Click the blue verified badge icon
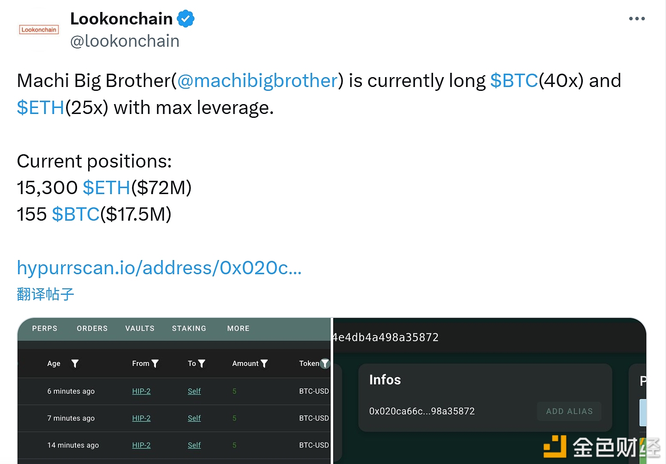The image size is (666, 464). [x=185, y=19]
